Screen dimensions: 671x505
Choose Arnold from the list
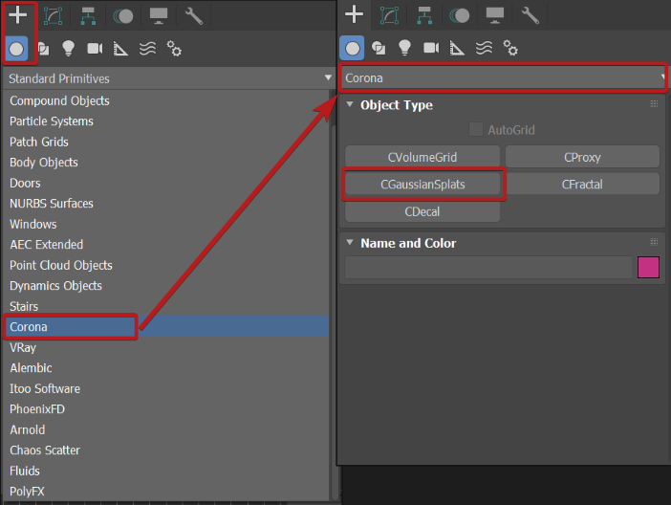[166, 429]
